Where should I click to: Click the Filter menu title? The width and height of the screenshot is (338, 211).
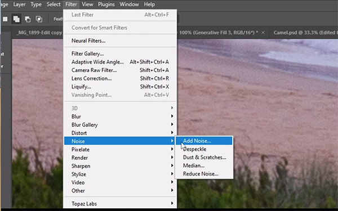[x=71, y=5]
